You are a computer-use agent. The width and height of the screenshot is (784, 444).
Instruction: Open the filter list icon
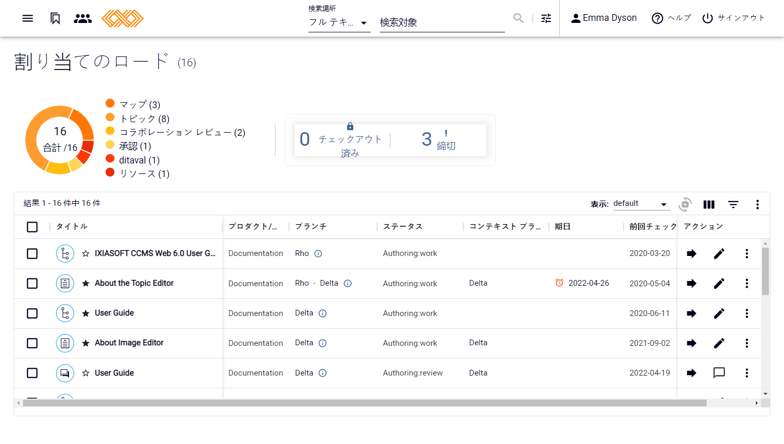[x=733, y=204]
